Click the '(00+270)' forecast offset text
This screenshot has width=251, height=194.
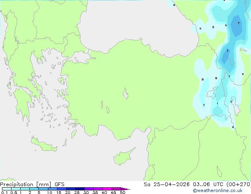[239, 184]
